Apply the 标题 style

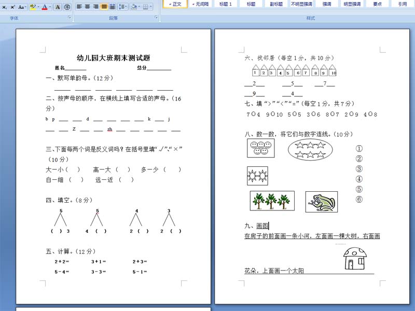pos(251,4)
